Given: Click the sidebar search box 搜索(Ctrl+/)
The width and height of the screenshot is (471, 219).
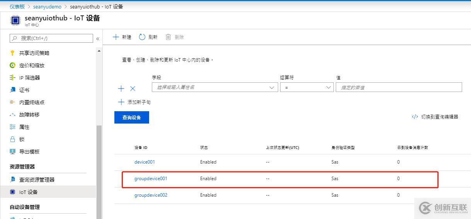Looking at the screenshot, I should [x=51, y=38].
